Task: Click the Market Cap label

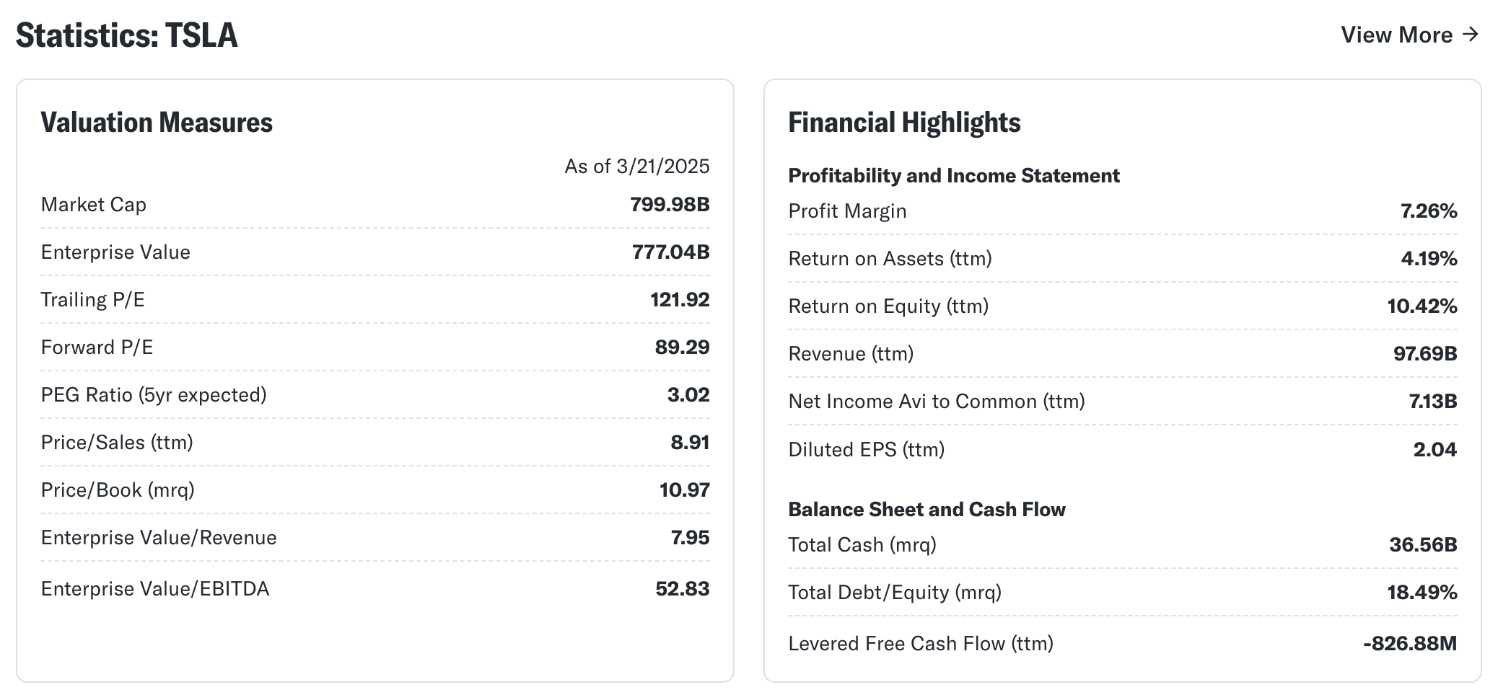Action: (x=94, y=205)
